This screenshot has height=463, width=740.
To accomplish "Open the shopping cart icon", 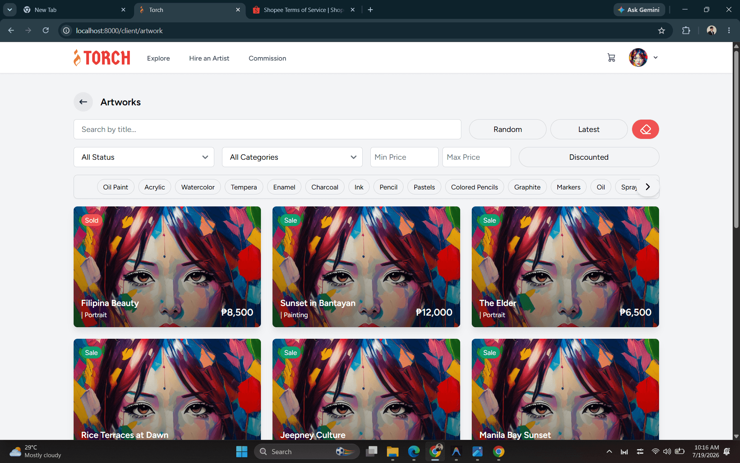I will 611,58.
